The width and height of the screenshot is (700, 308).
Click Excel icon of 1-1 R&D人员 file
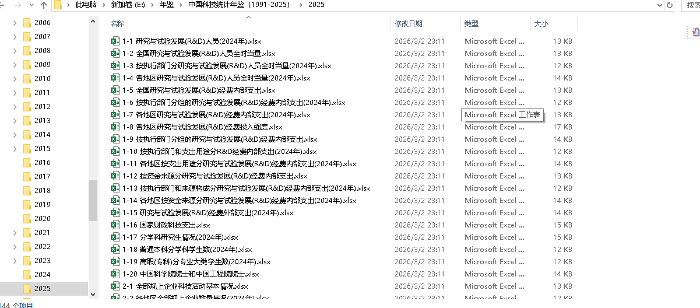(x=115, y=41)
